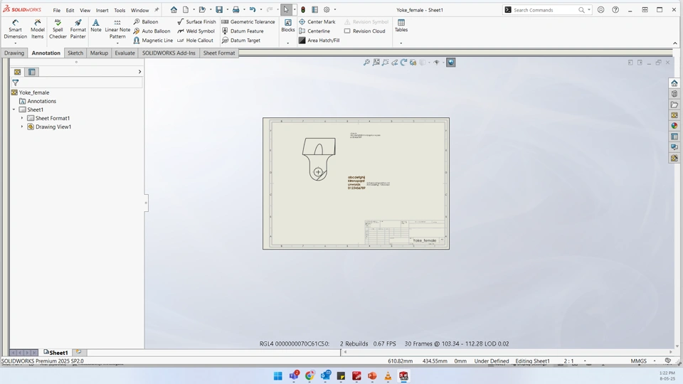Open the Sheet Format tab
The width and height of the screenshot is (683, 384).
pyautogui.click(x=219, y=53)
